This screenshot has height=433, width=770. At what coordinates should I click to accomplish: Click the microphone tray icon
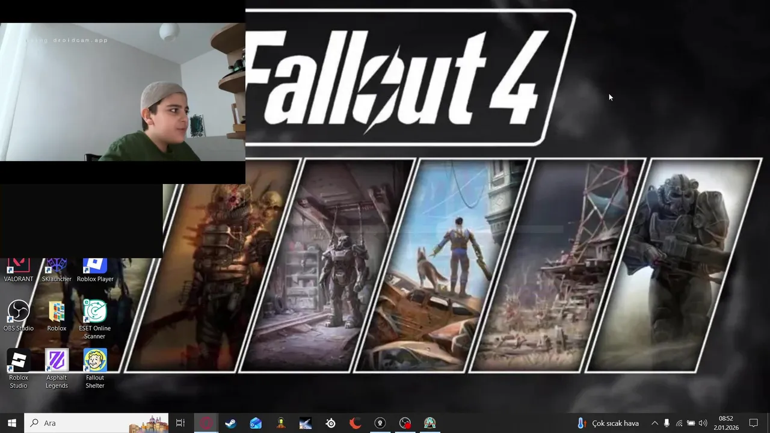point(667,423)
